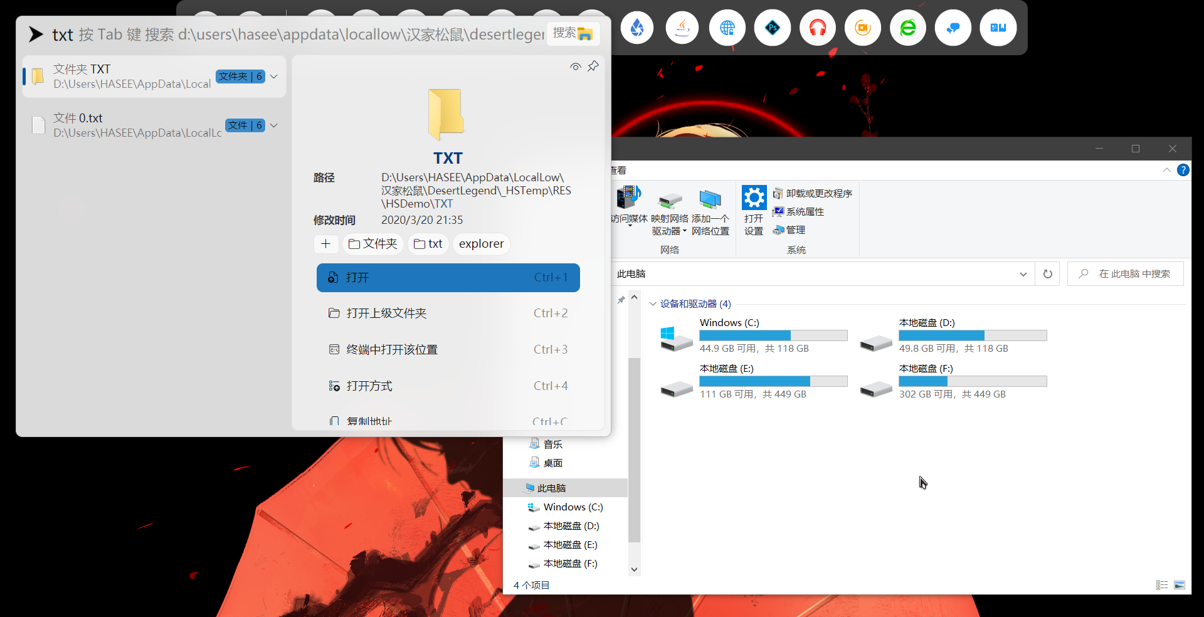
Task: Collapse the 设备和驱动器 (4) section
Action: pyautogui.click(x=654, y=303)
